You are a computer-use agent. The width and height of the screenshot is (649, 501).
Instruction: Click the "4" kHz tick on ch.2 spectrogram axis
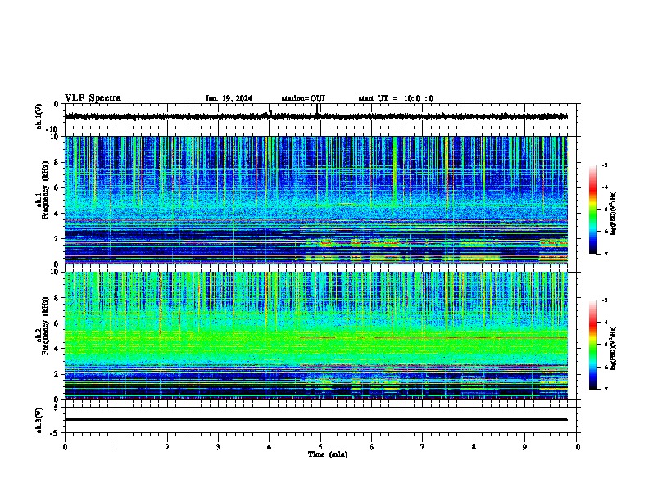click(57, 349)
